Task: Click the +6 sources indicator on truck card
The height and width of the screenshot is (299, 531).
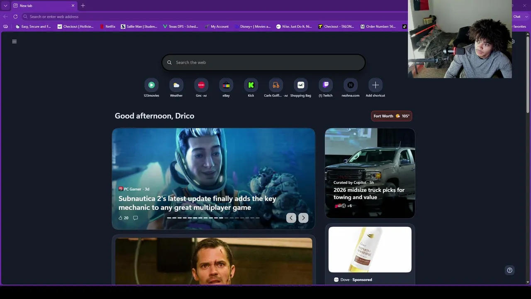Action: [x=349, y=206]
